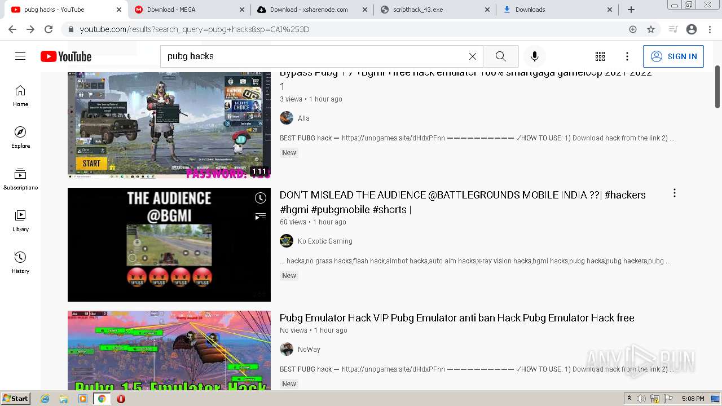The image size is (722, 406).
Task: Click the red security icon in taskbar
Action: click(x=121, y=399)
